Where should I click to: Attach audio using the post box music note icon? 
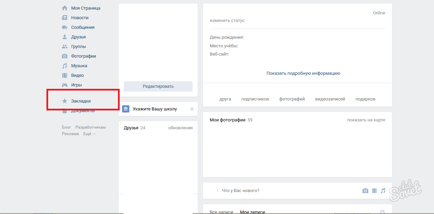coord(383,191)
